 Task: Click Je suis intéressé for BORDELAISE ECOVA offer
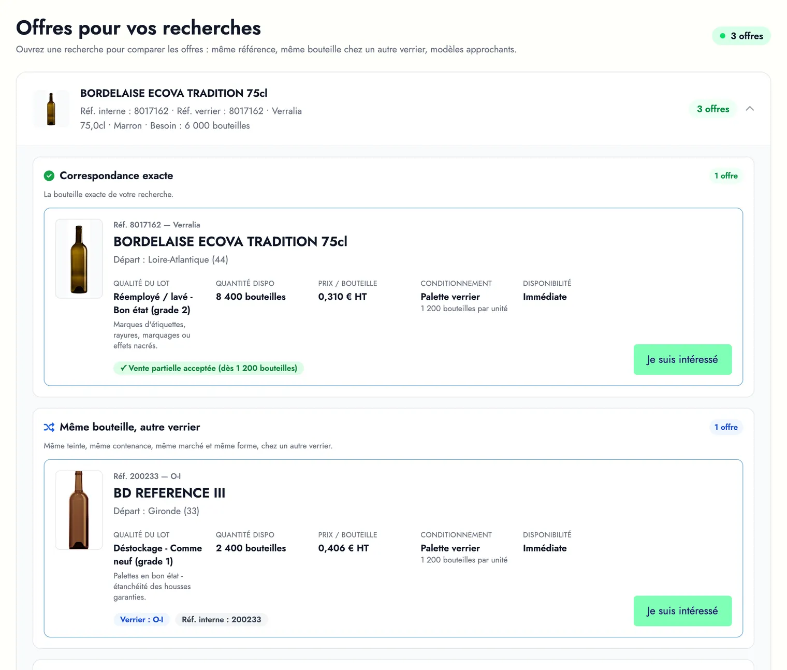click(682, 359)
